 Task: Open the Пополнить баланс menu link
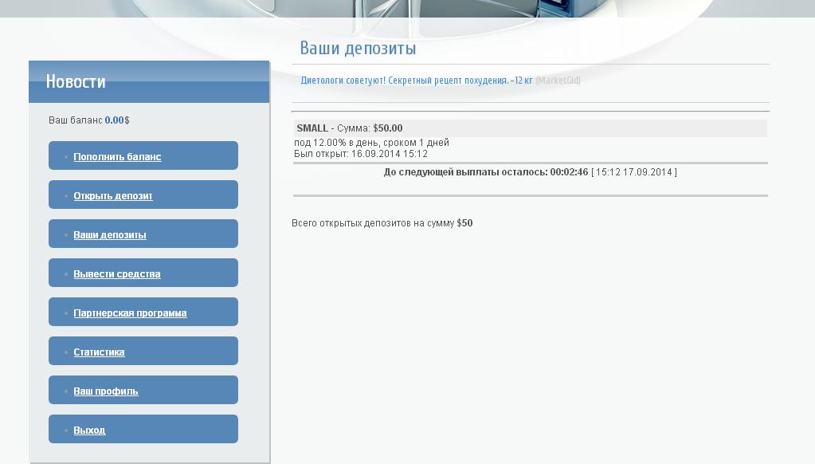coord(117,156)
